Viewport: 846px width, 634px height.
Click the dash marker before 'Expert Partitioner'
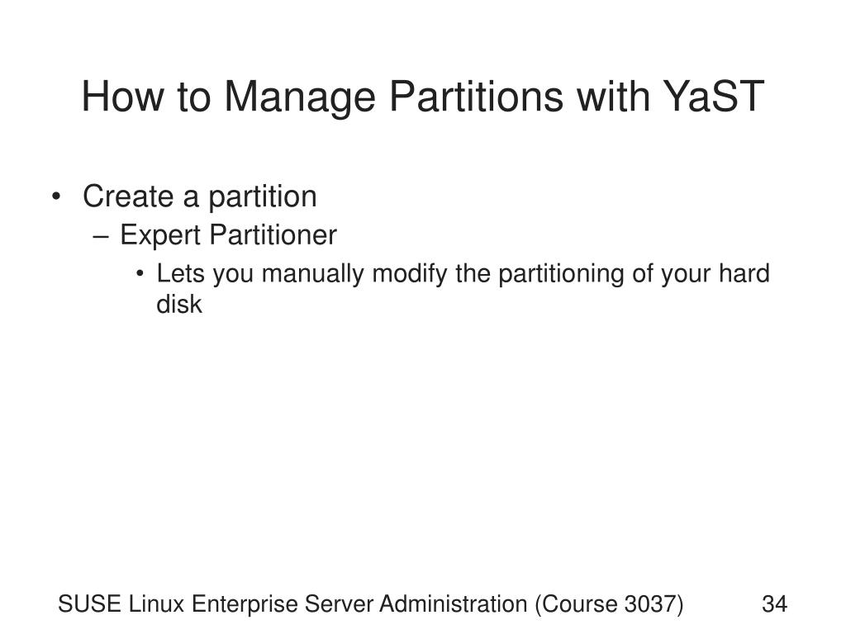[x=101, y=236]
